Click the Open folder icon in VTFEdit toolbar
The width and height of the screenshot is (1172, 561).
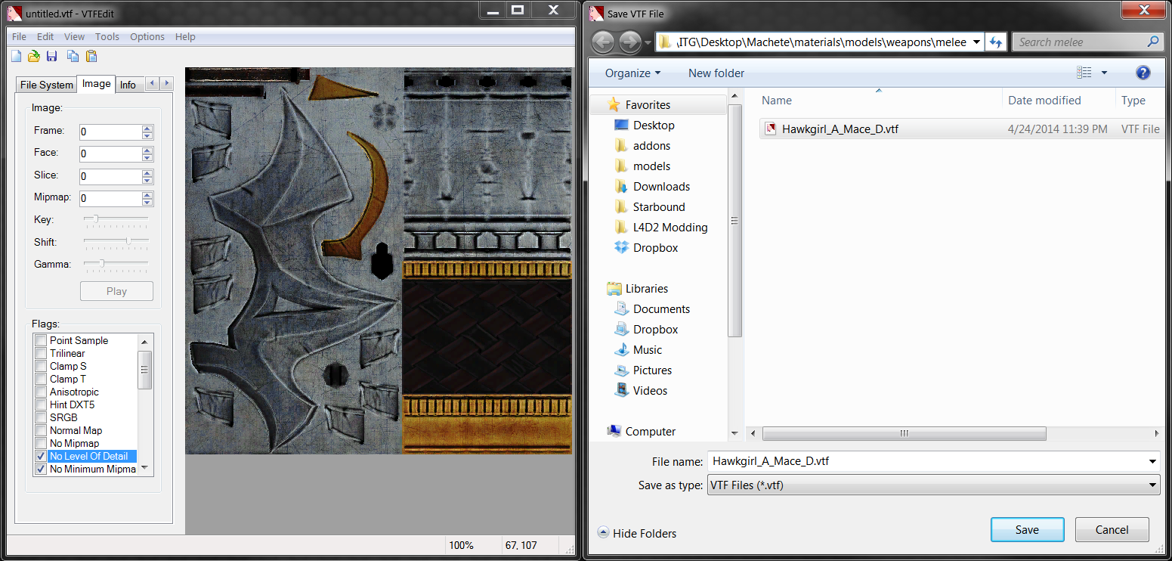[x=34, y=56]
